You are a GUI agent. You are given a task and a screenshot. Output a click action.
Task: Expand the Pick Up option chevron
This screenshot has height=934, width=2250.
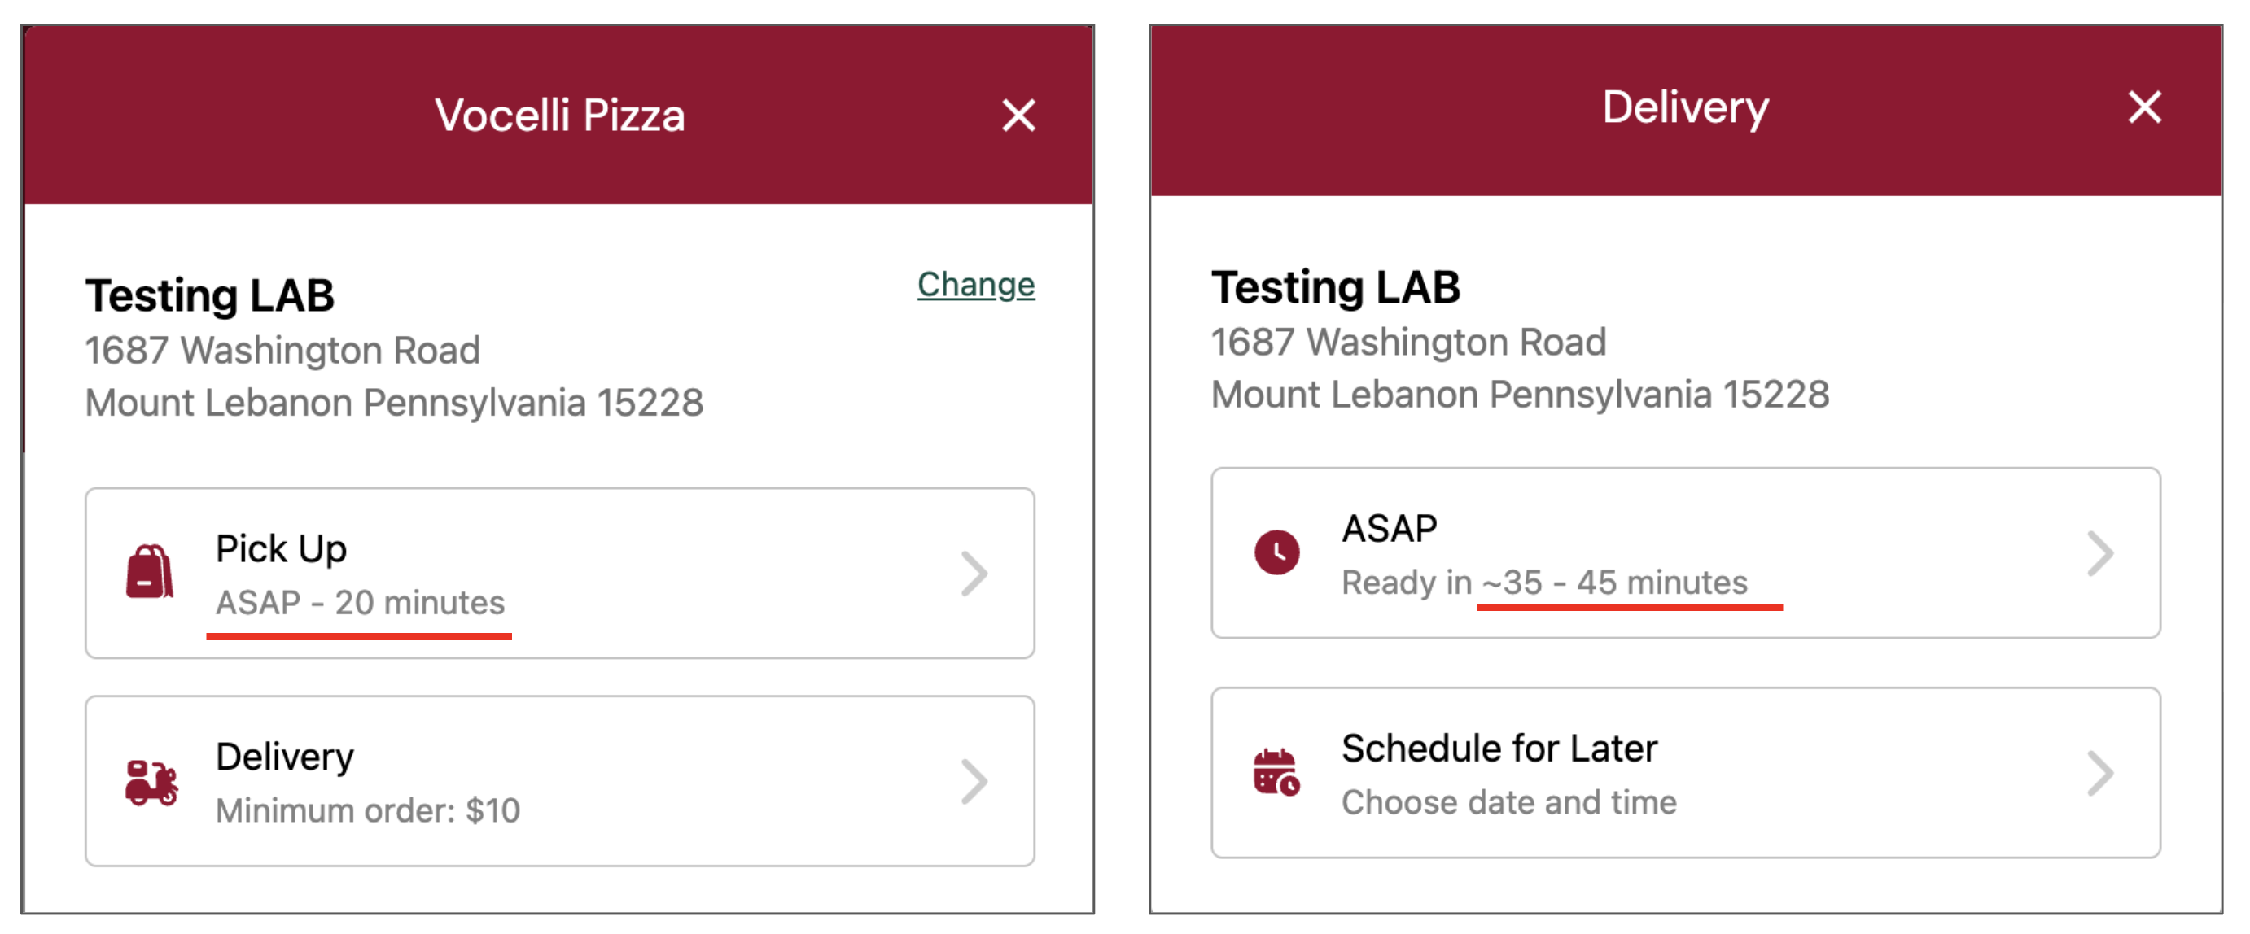coord(974,574)
